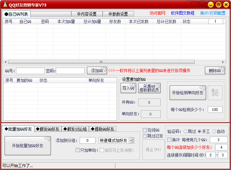Enable the 换IP checkbox
The width and height of the screenshot is (231, 170).
[x=170, y=139]
